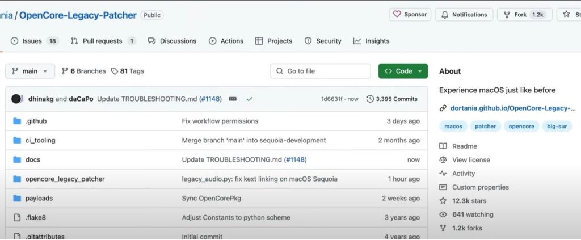Image resolution: width=581 pixels, height=240 pixels.
Task: View the 81 Tags link
Action: pos(128,71)
